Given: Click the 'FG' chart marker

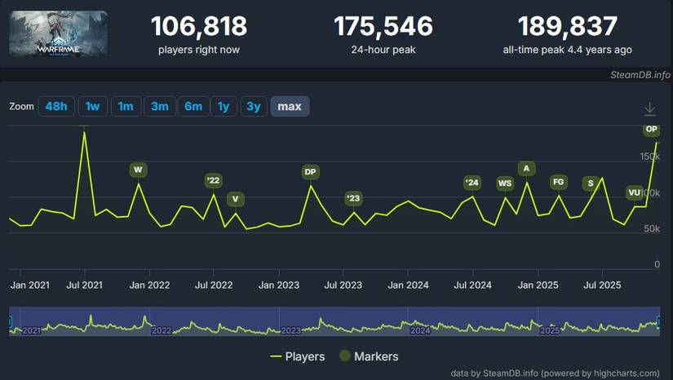Looking at the screenshot, I should tap(558, 182).
